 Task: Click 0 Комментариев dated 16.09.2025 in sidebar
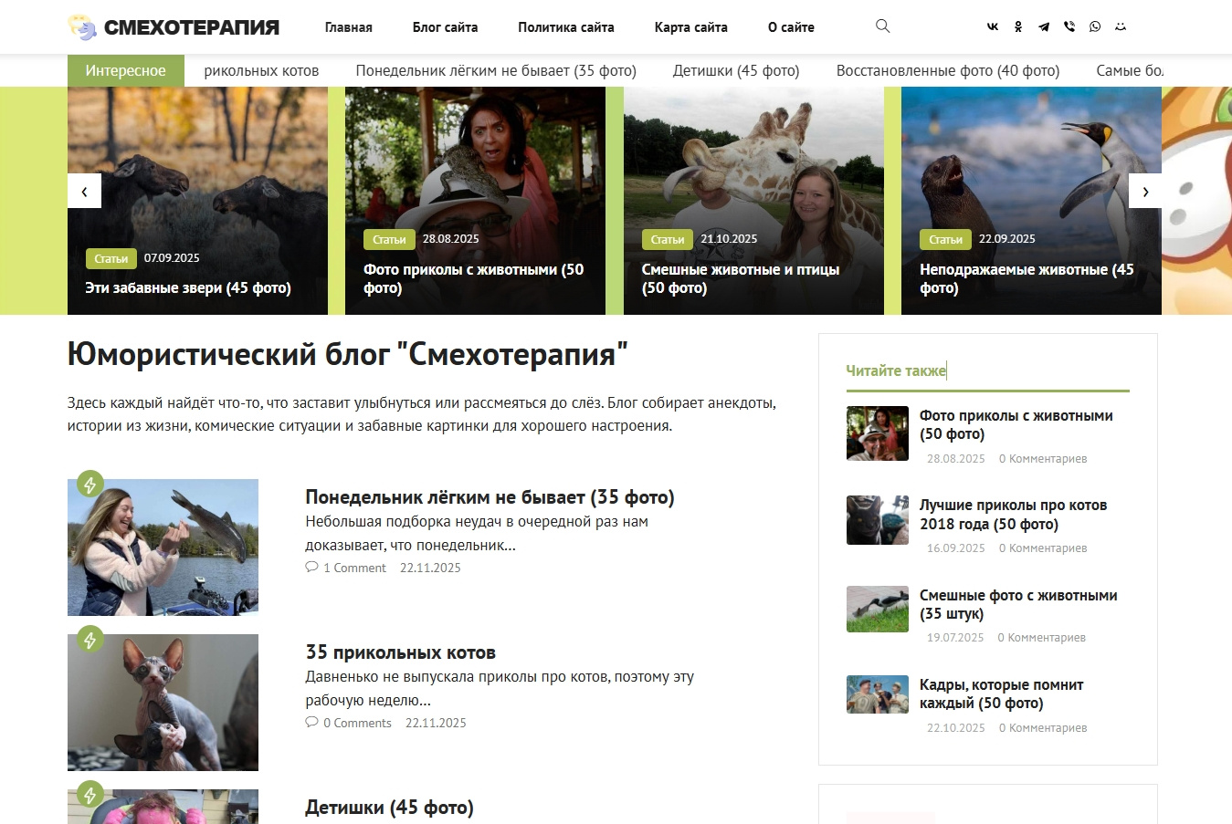coord(1043,548)
